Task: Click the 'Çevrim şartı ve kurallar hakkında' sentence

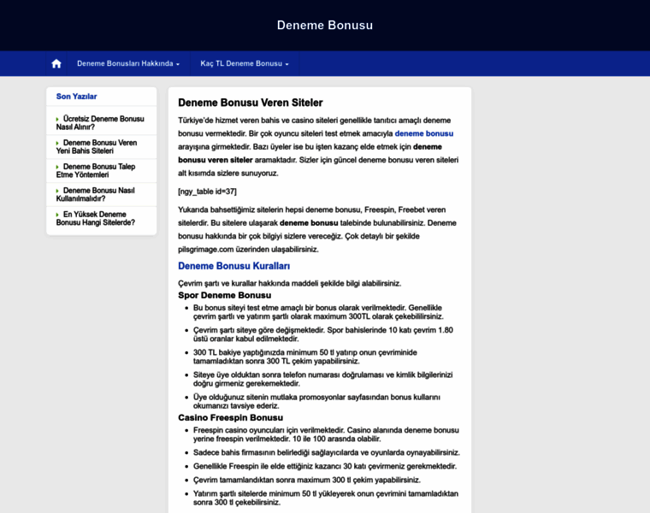Action: click(x=289, y=284)
